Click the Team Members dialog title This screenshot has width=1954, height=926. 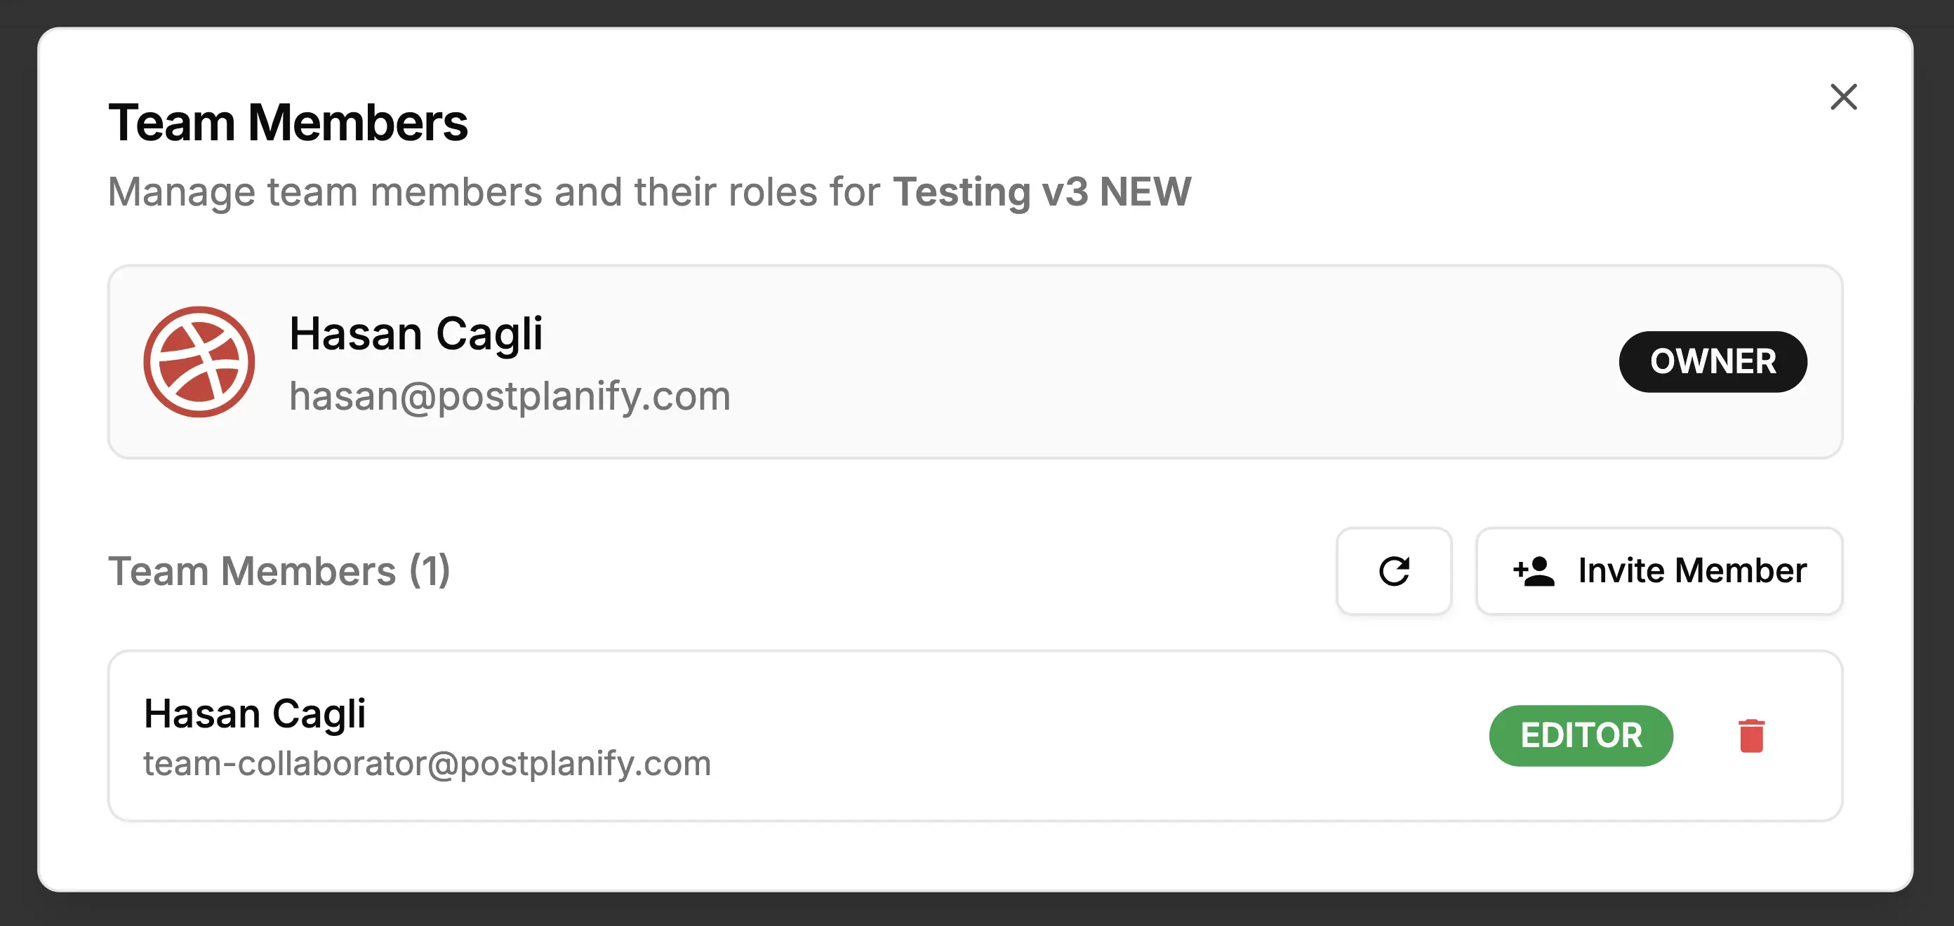tap(288, 123)
